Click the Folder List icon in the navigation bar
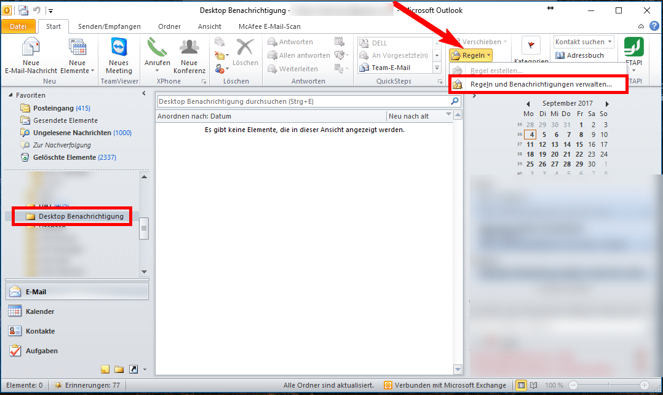This screenshot has width=663, height=395. 119,369
